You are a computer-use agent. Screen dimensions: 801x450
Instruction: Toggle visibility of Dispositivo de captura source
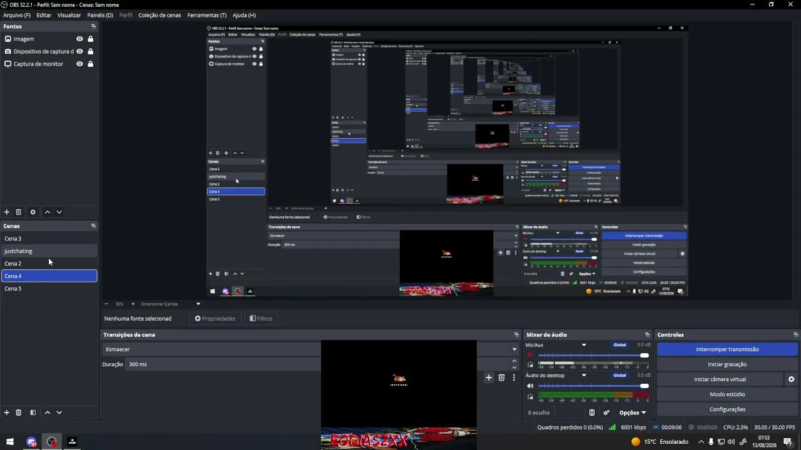(79, 51)
